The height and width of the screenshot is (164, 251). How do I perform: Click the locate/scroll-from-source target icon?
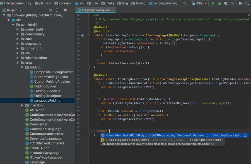click(x=50, y=10)
